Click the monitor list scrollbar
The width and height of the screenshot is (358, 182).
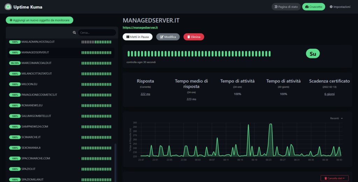click(115, 162)
